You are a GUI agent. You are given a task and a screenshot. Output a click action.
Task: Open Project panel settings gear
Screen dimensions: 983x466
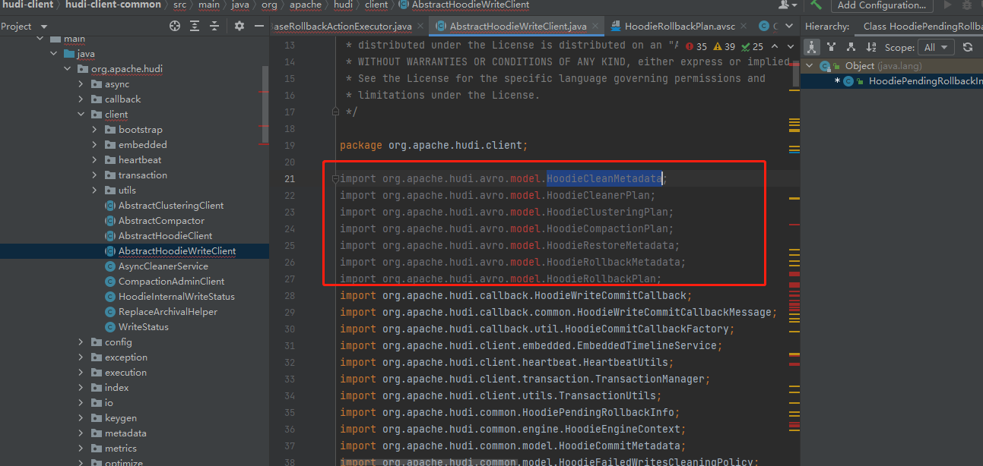pos(239,26)
